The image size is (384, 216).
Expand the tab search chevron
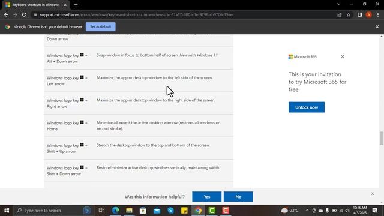click(x=338, y=4)
